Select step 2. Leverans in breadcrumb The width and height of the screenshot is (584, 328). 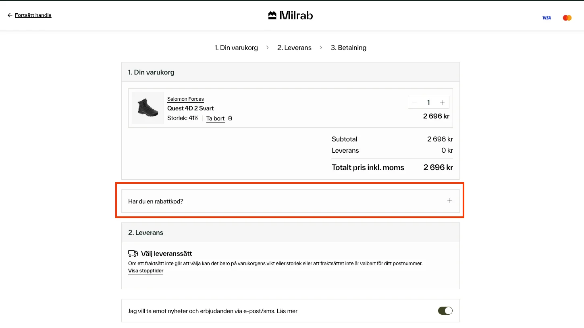click(294, 48)
